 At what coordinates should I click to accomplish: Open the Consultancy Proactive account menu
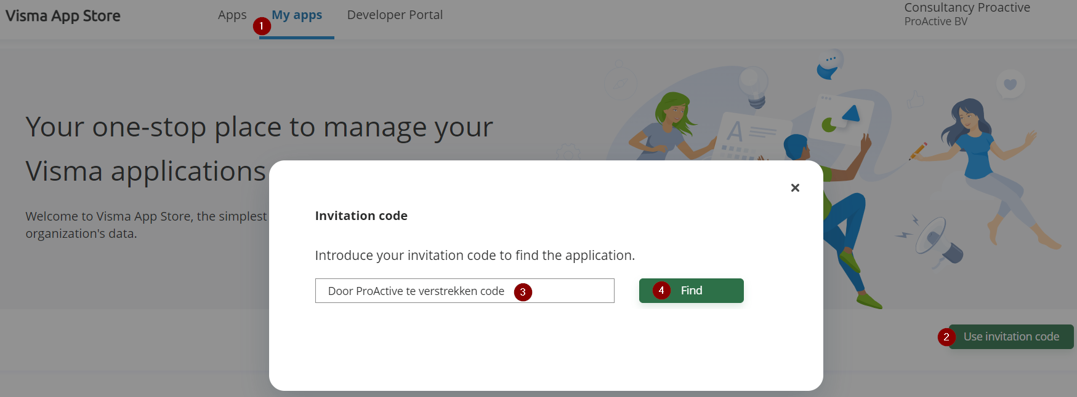[967, 7]
